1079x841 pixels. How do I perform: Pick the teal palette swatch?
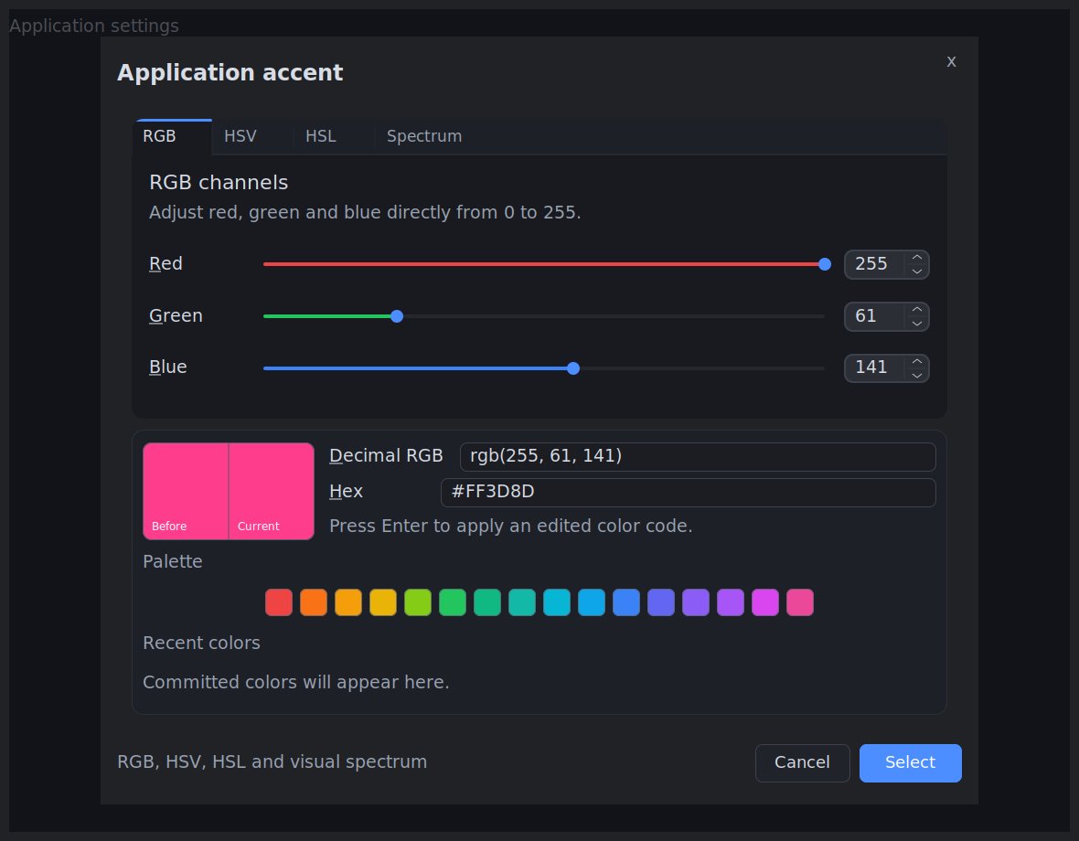click(x=522, y=602)
